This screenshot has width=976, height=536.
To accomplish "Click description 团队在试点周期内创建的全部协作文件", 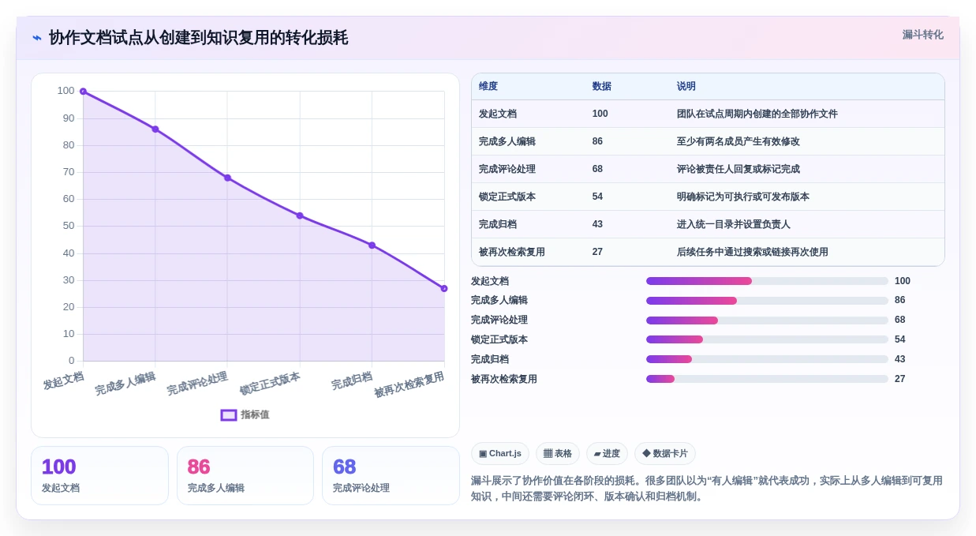I will [x=757, y=114].
